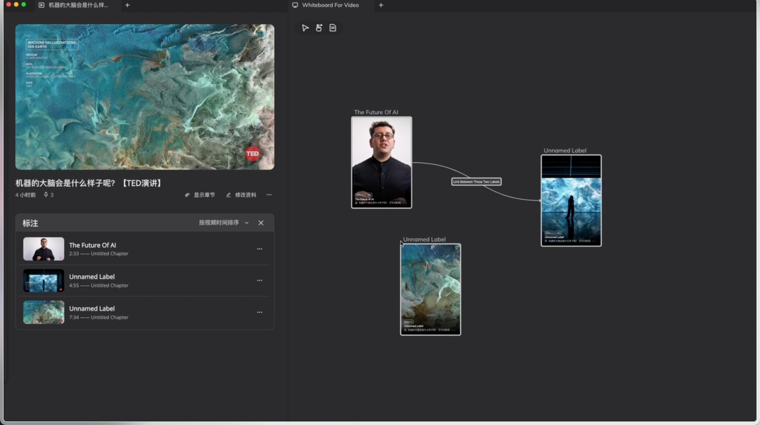Click the chevron beside the sort order
Screen dimensions: 760x425
coord(247,223)
